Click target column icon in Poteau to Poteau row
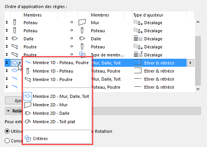 pyautogui.click(x=82, y=30)
